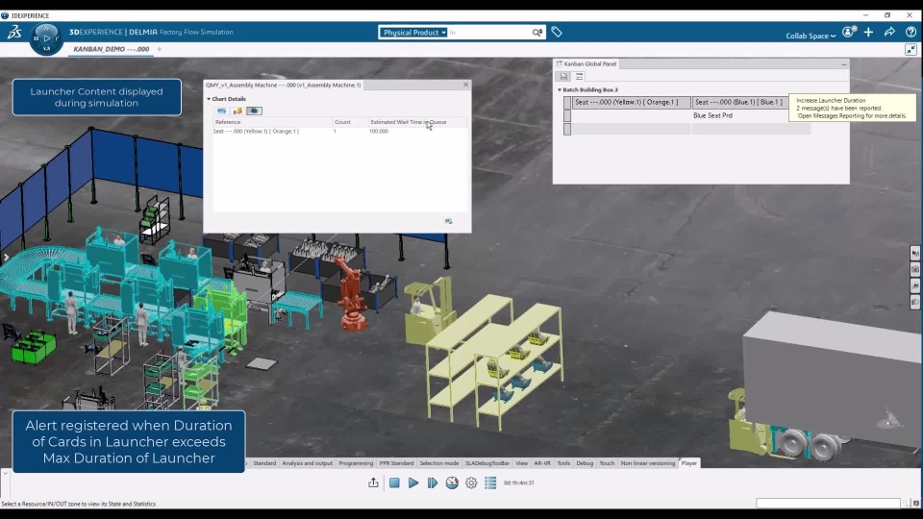Collapse the Chart Details section
This screenshot has width=923, height=519.
(x=209, y=99)
